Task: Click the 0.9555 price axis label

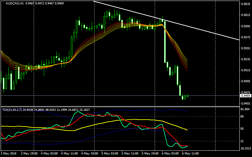Action: (x=245, y=48)
